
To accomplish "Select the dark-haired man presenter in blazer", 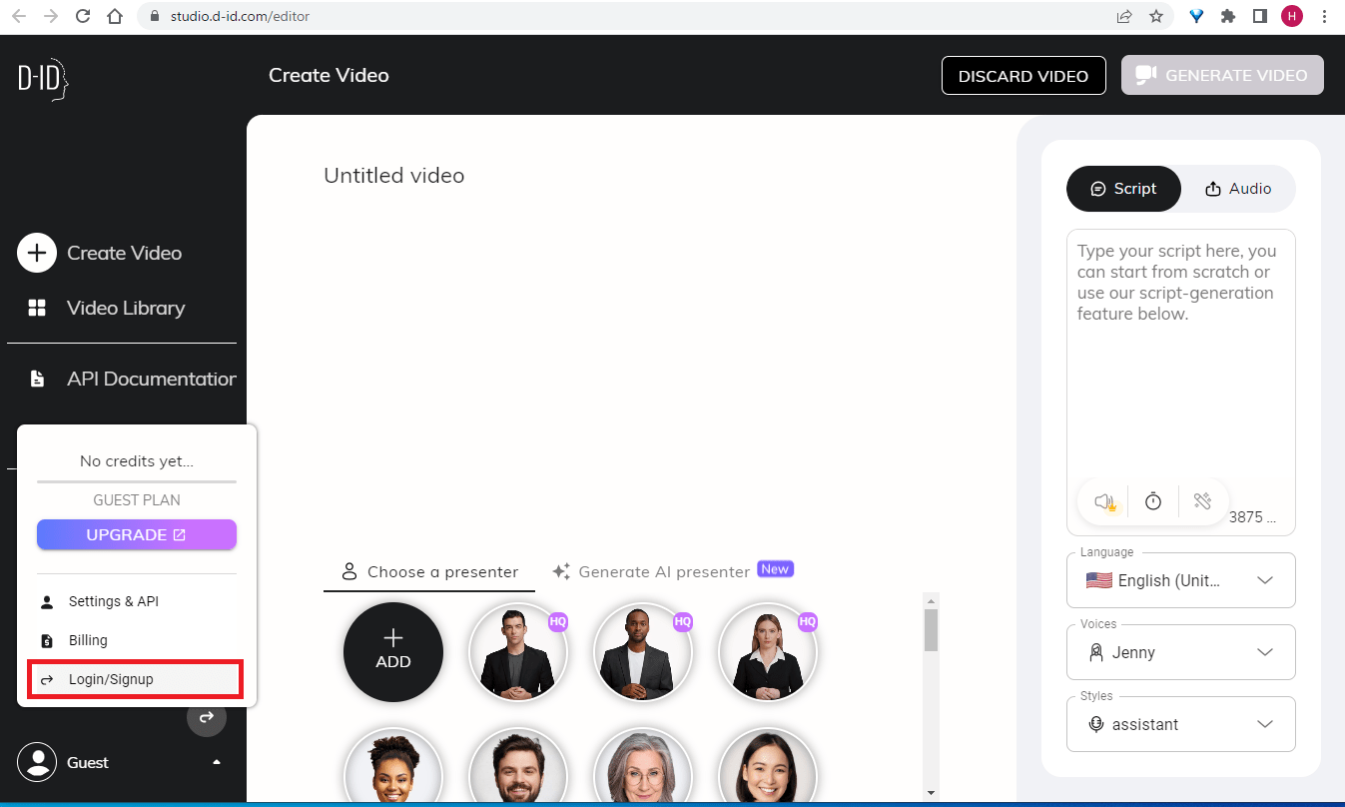I will [x=518, y=652].
